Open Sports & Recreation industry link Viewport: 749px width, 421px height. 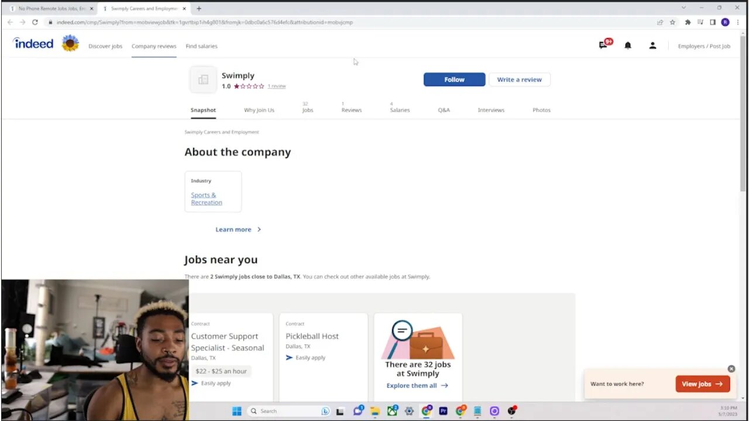coord(207,199)
